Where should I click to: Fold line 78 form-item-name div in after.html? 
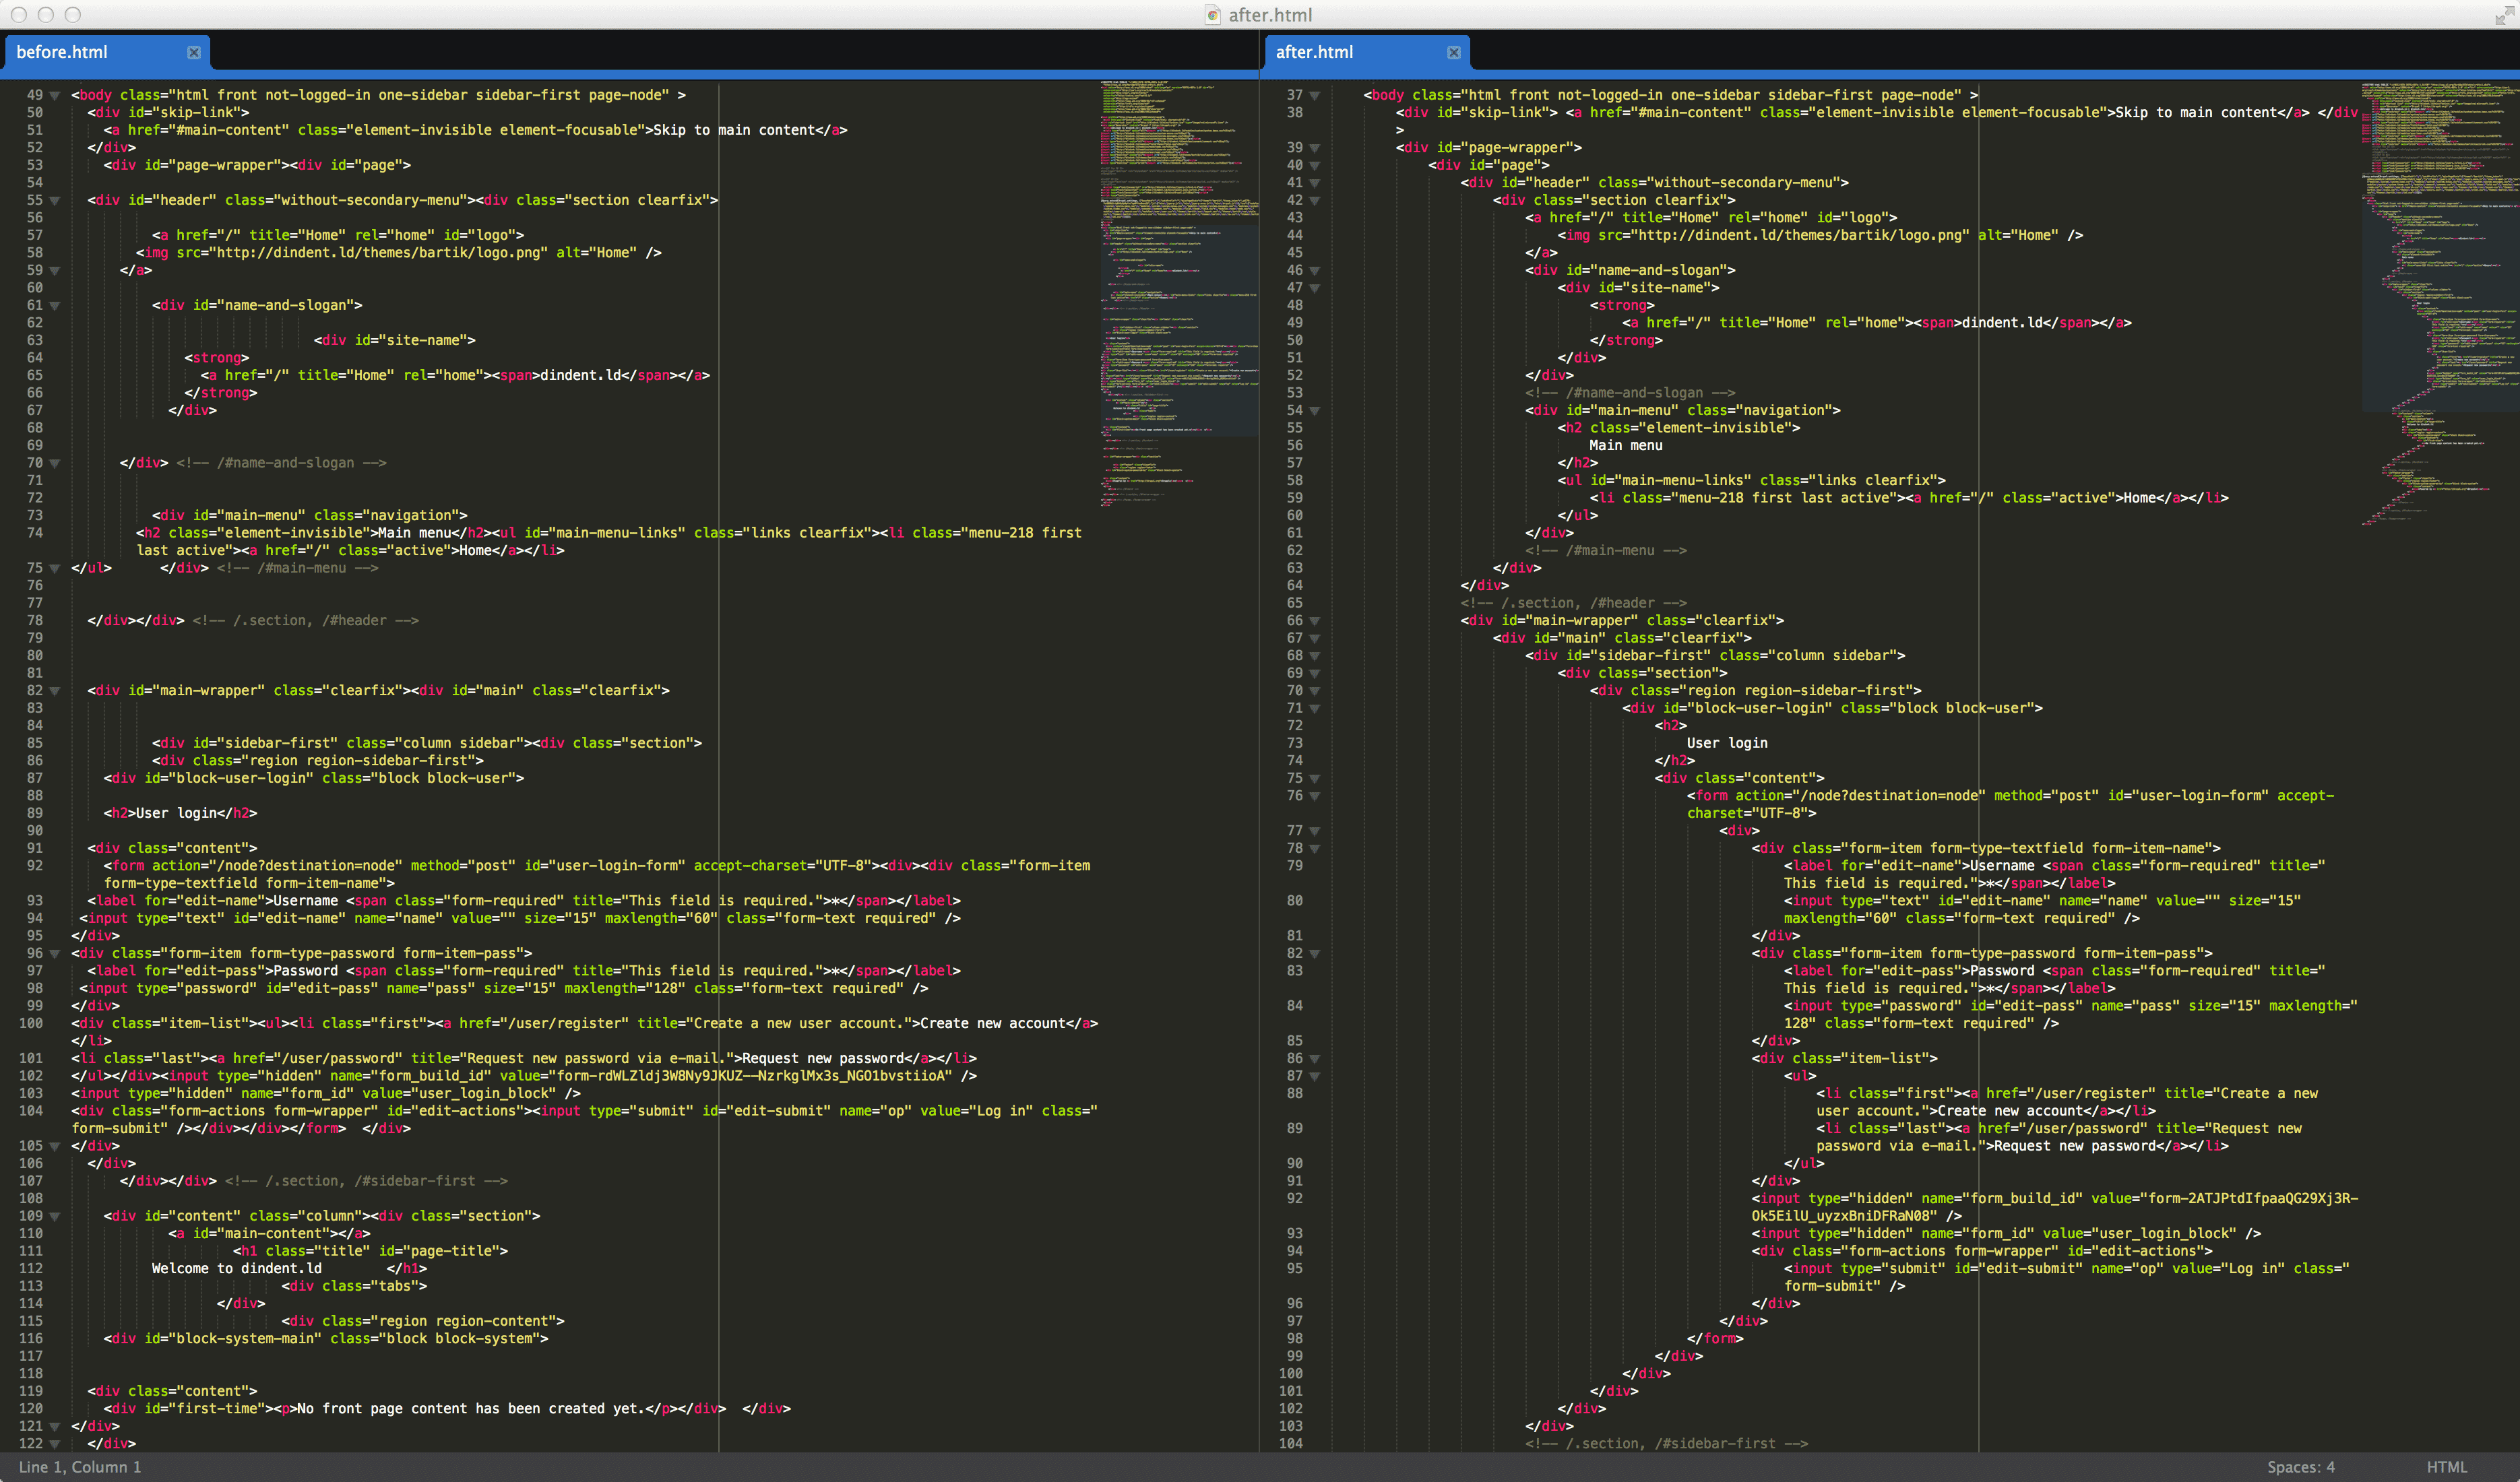(x=1315, y=849)
